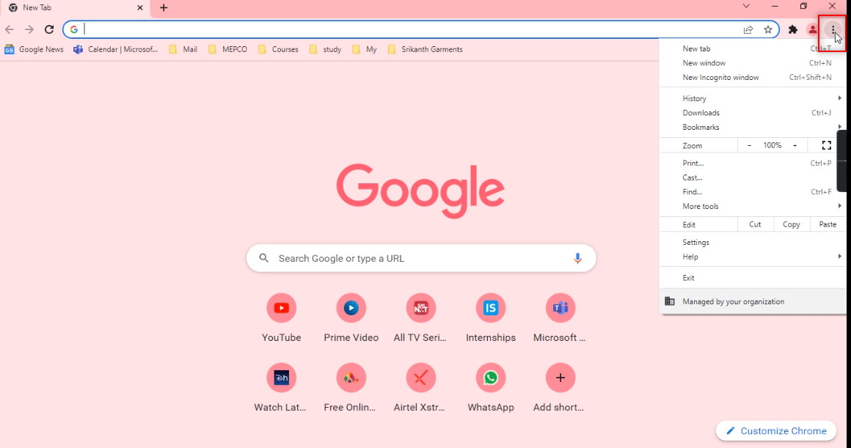Image resolution: width=851 pixels, height=448 pixels.
Task: Open the Airtel Xstr... shortcut
Action: click(420, 388)
